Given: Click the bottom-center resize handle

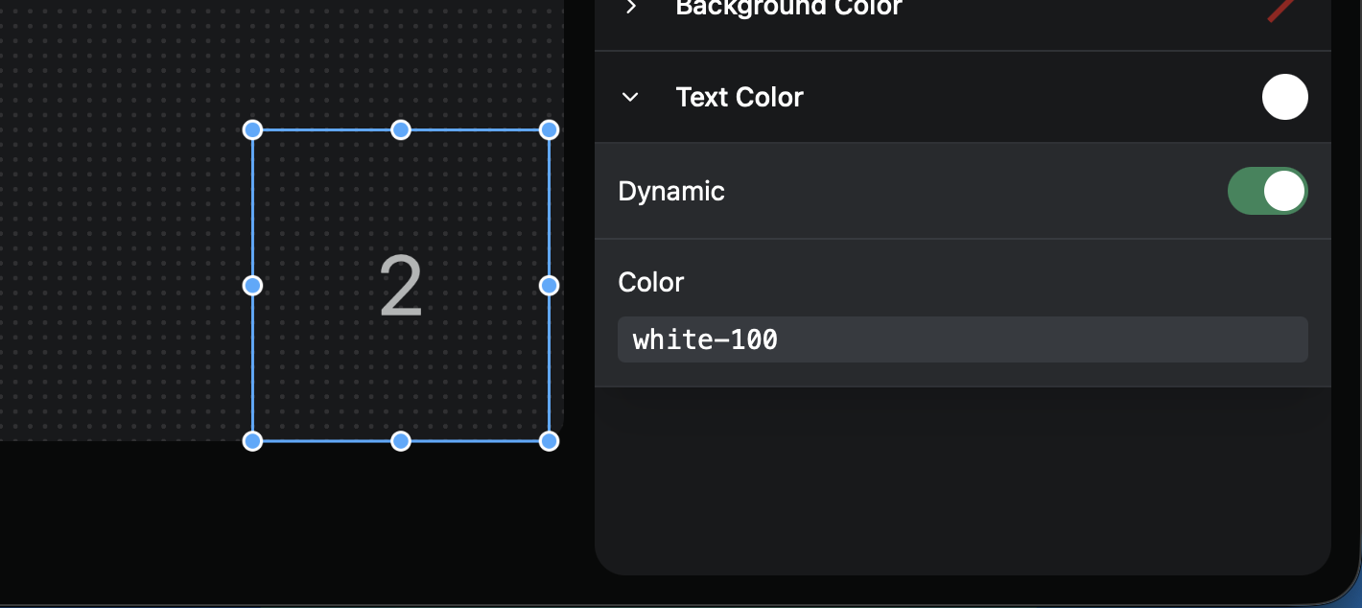Looking at the screenshot, I should coord(401,440).
